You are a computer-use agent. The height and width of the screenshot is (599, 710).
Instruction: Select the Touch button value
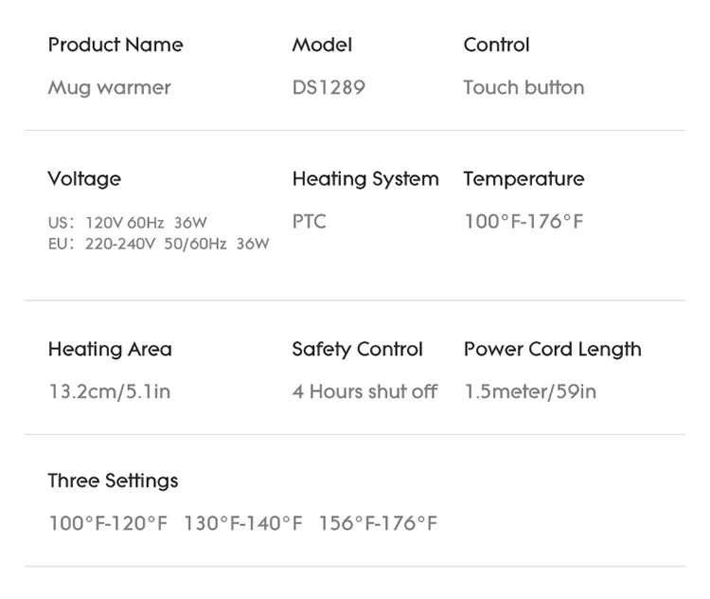tap(524, 87)
